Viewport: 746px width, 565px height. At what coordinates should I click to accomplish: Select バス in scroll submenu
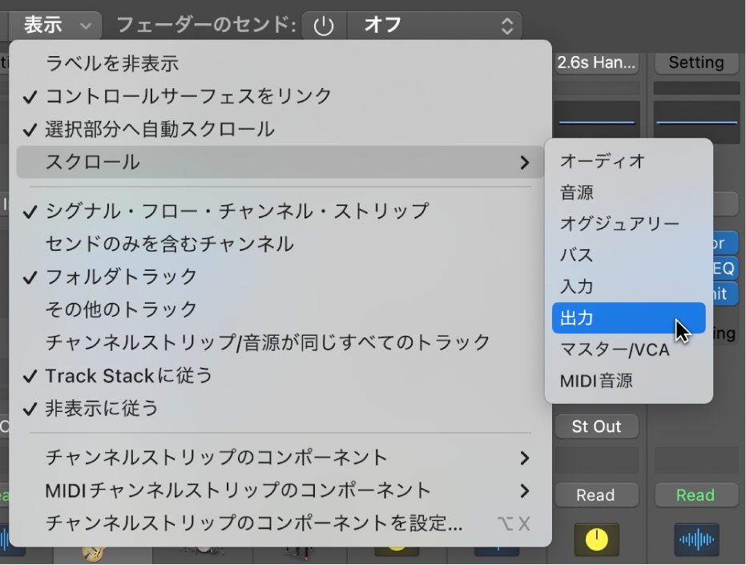click(x=628, y=255)
